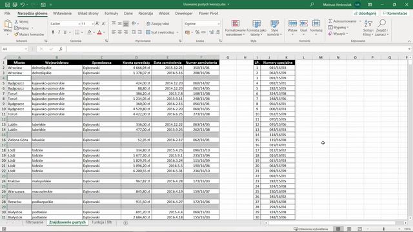The width and height of the screenshot is (413, 232).
Task: Click Scal i wyśrodkuj merge button
Action: pyautogui.click(x=160, y=32)
